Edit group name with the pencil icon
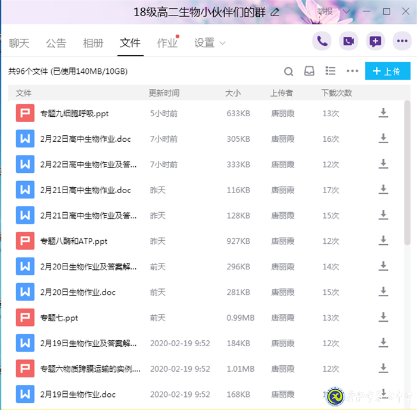 click(x=275, y=12)
